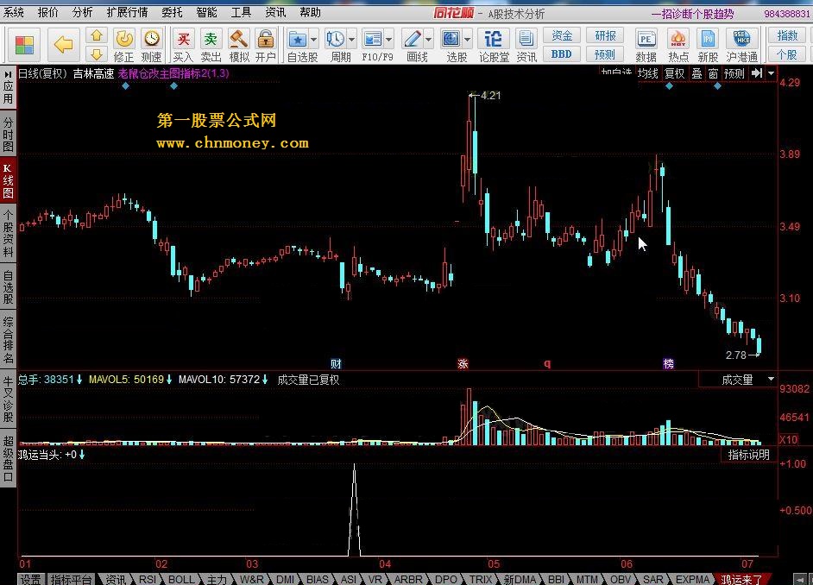The height and width of the screenshot is (585, 813).
Task: Open the 帮助 menu
Action: pyautogui.click(x=310, y=12)
